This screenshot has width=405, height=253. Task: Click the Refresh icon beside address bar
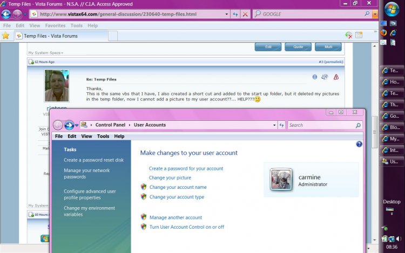pos(235,14)
